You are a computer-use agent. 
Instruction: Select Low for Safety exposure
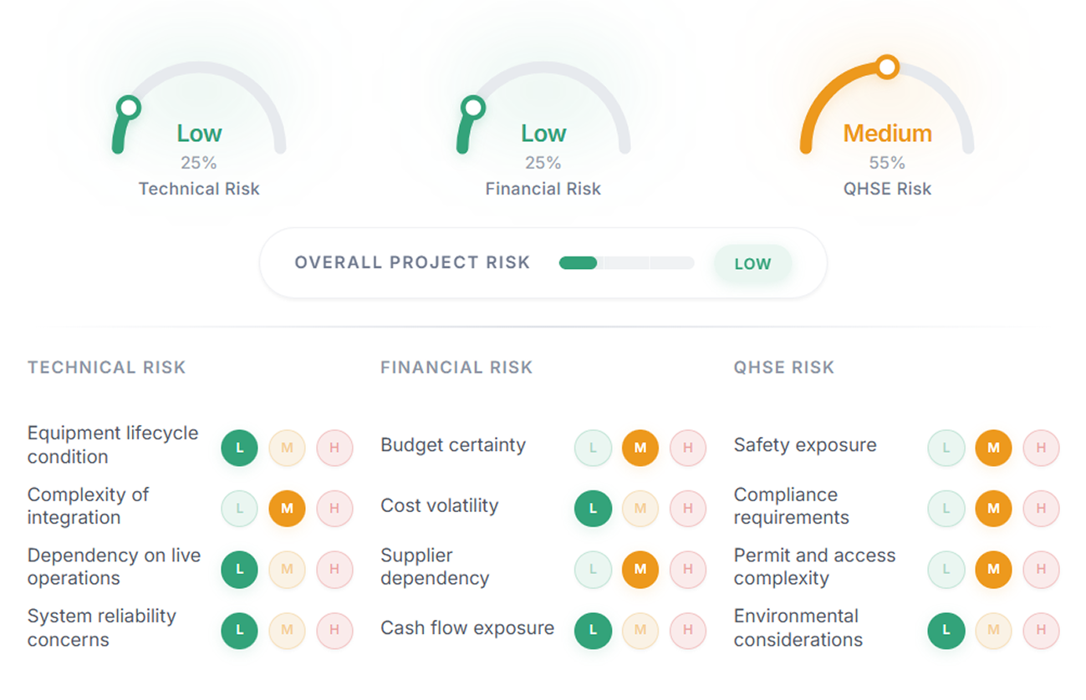pos(946,448)
